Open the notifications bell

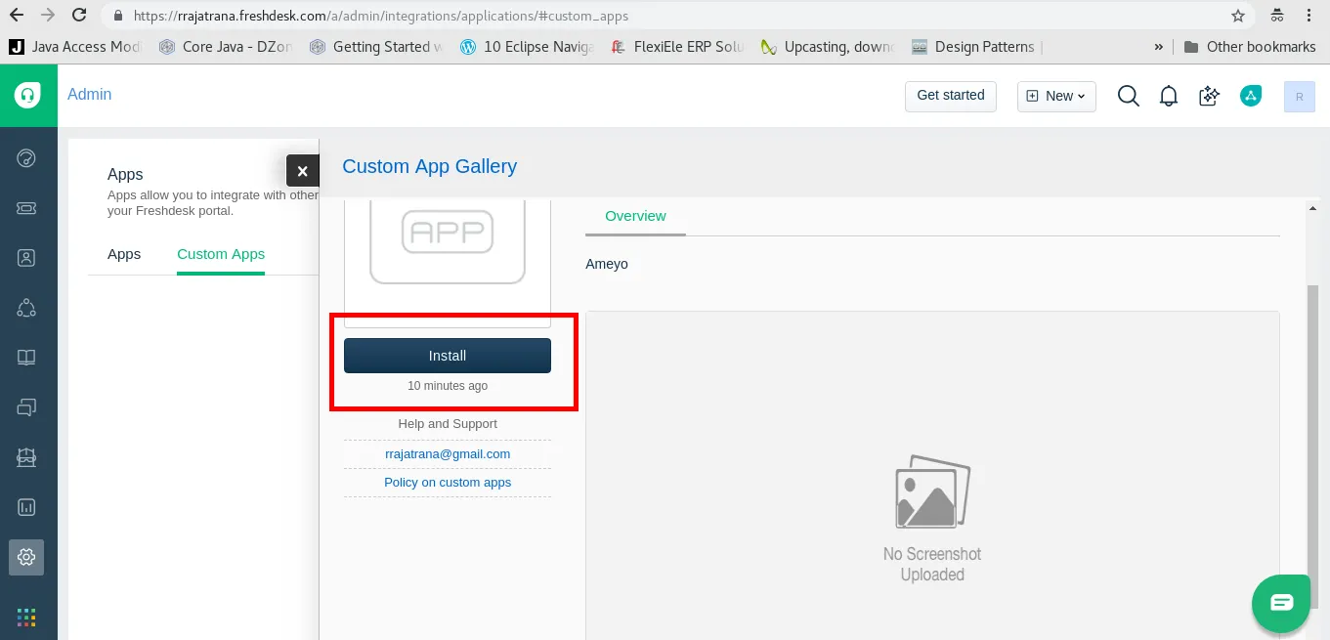coord(1169,96)
